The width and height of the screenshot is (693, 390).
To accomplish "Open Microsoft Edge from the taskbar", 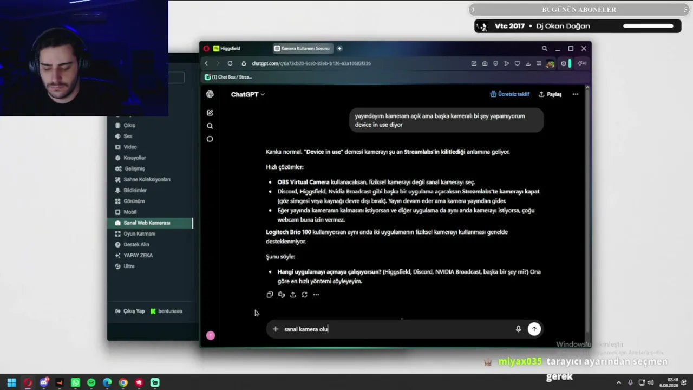I will (107, 382).
